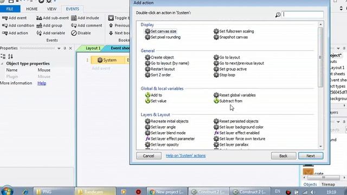Choose Set layer parallax action

click(231, 145)
